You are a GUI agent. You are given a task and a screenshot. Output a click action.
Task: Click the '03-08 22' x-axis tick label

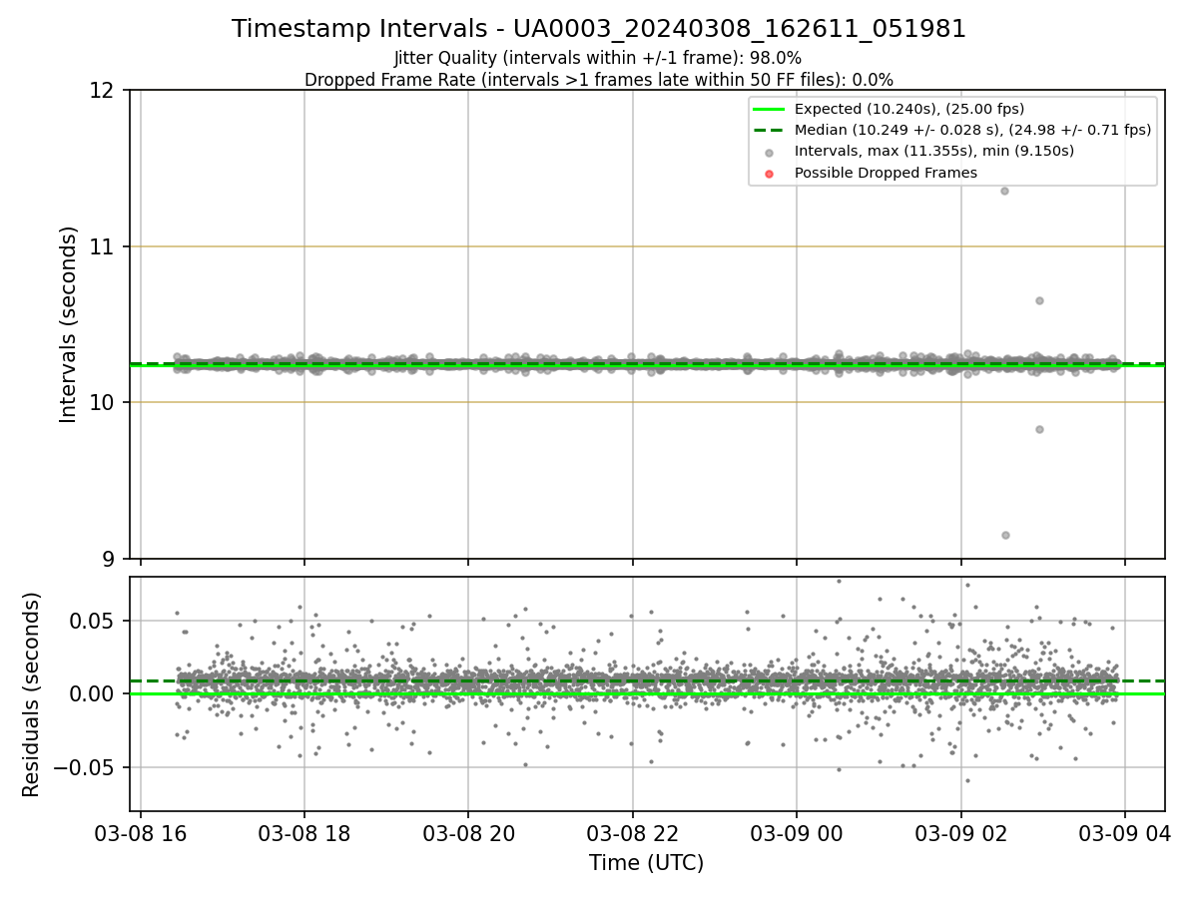pos(633,832)
